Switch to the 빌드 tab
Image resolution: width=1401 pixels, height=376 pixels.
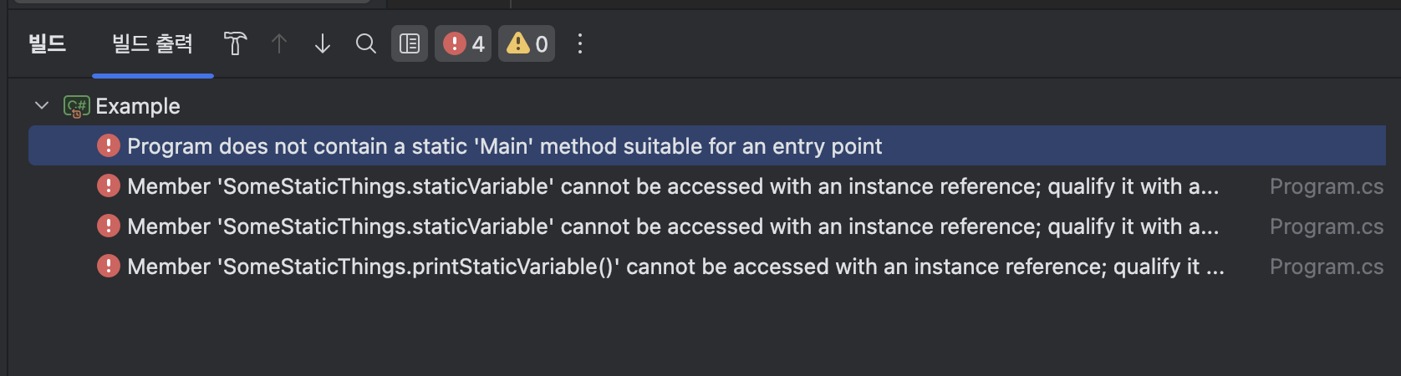coord(47,43)
